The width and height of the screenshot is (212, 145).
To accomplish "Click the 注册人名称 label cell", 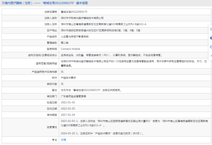I will 30,18.
